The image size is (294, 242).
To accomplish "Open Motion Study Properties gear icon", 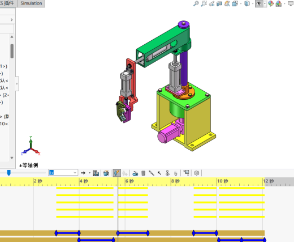I will click(197, 173).
